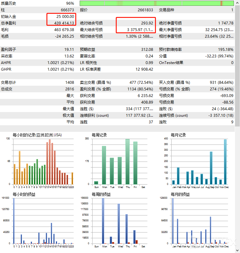Click the Jan bar in 每月的损益 chart
The height and width of the screenshot is (253, 240).
(173, 221)
